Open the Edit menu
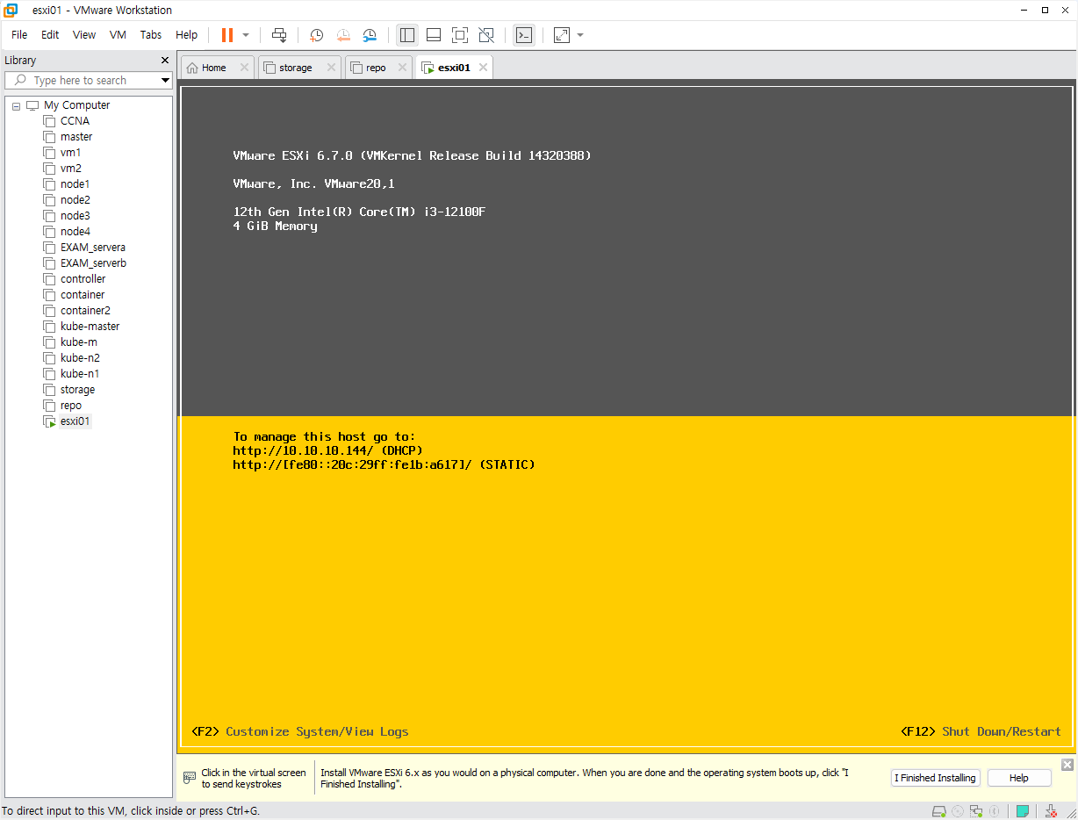 (50, 35)
